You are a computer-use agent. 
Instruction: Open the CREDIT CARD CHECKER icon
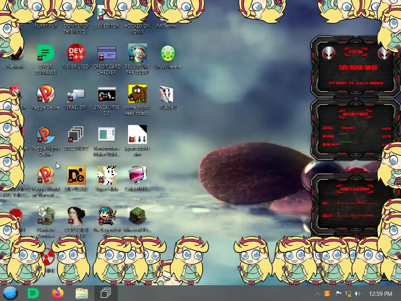(x=107, y=53)
